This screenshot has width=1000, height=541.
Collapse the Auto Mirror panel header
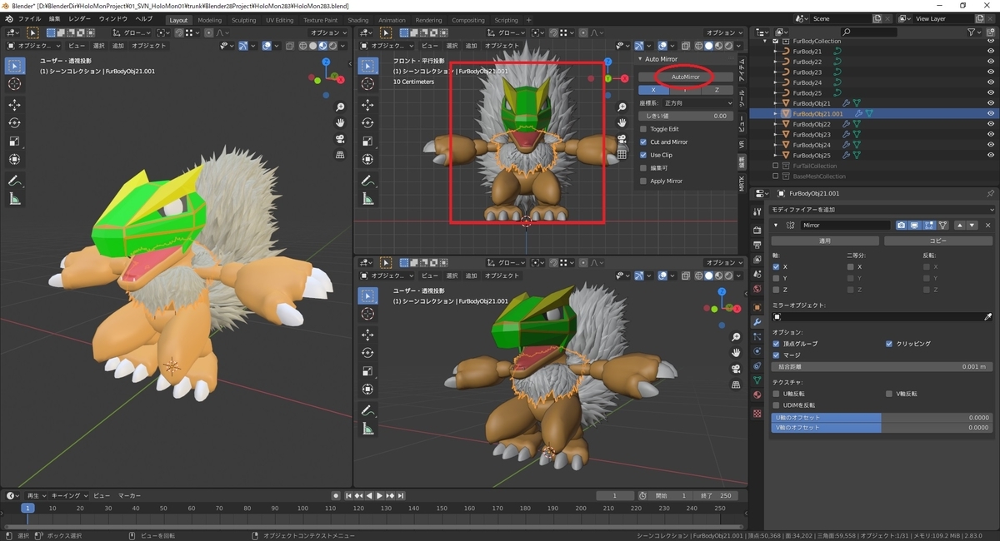[642, 59]
